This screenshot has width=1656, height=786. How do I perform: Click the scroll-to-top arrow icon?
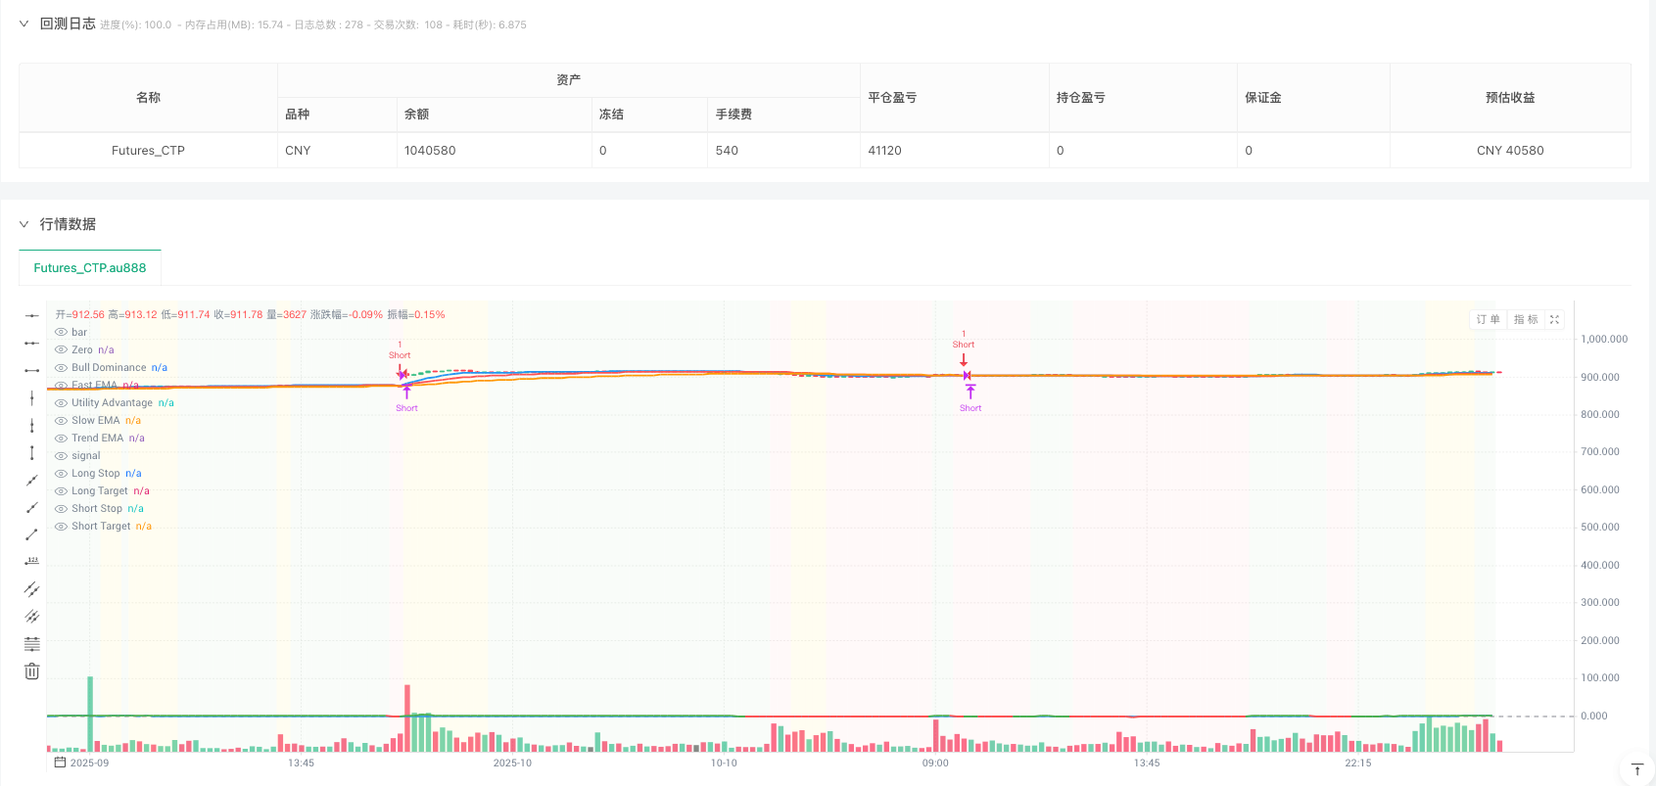[1636, 769]
